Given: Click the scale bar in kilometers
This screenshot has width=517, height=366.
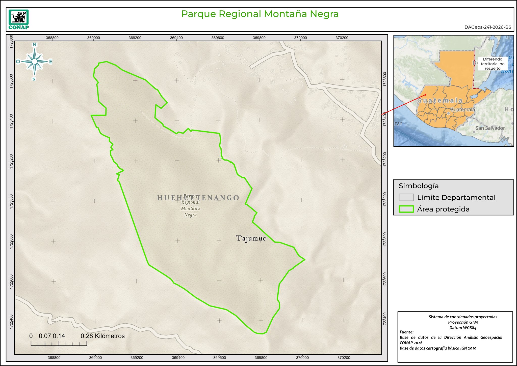Looking at the screenshot, I should pyautogui.click(x=59, y=343).
